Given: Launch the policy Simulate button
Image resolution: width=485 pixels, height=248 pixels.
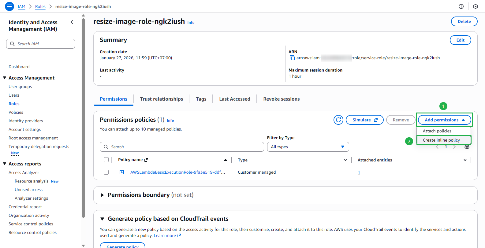Looking at the screenshot, I should pos(365,120).
